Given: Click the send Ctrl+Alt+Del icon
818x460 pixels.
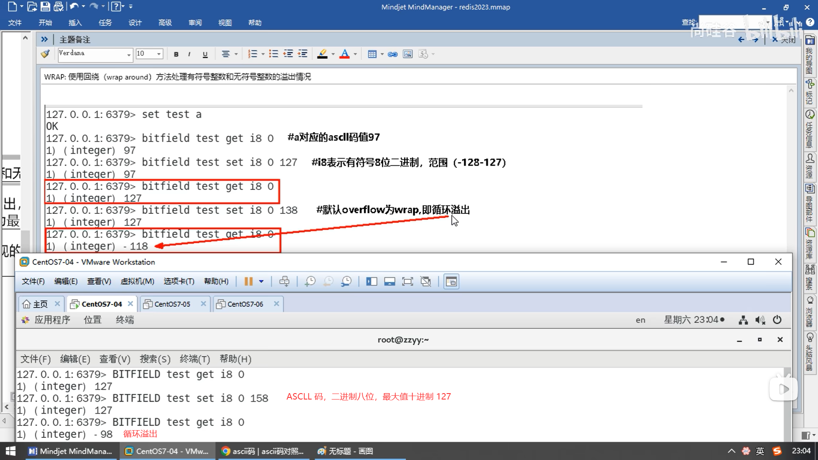Looking at the screenshot, I should click(284, 282).
